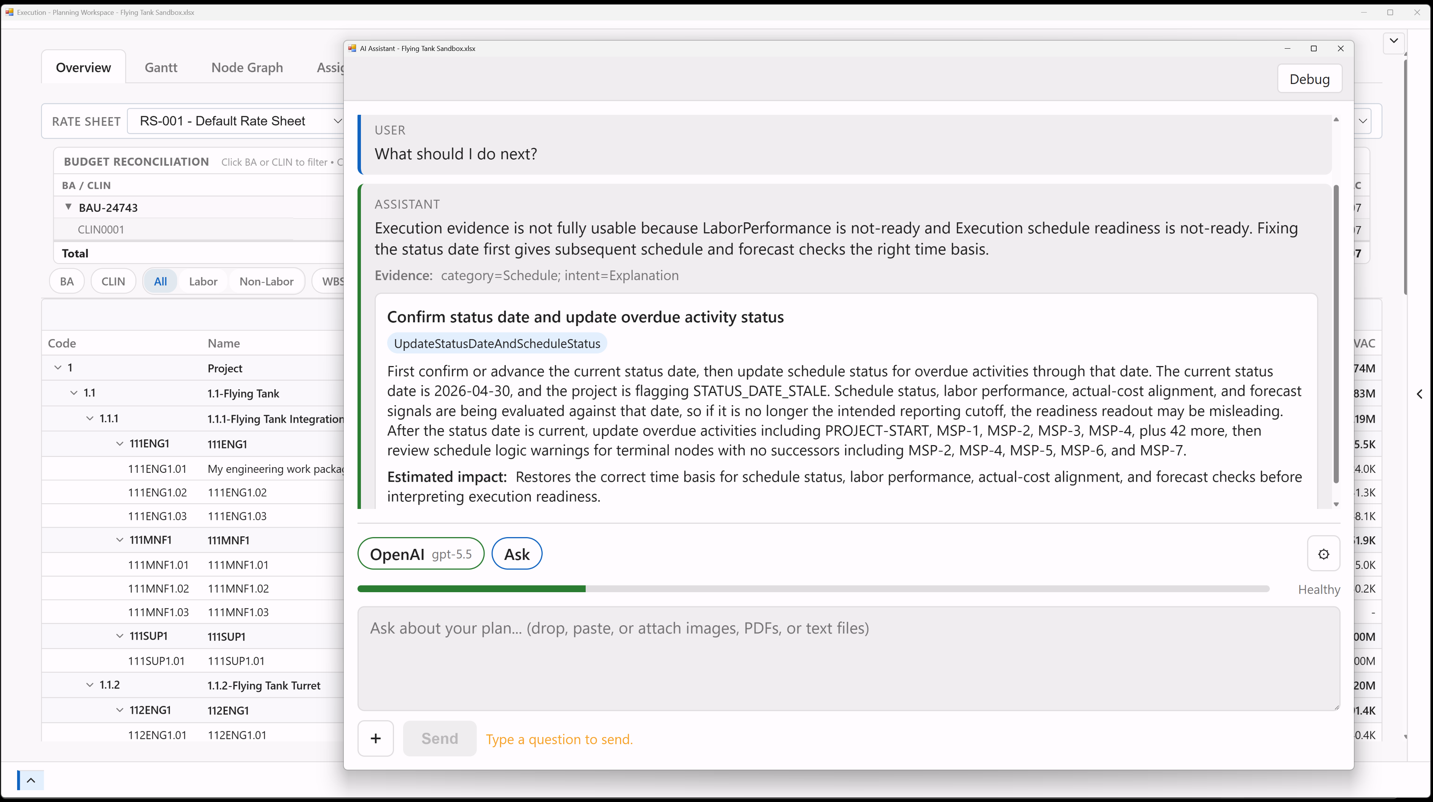
Task: Switch to the Gantt tab
Action: point(161,67)
